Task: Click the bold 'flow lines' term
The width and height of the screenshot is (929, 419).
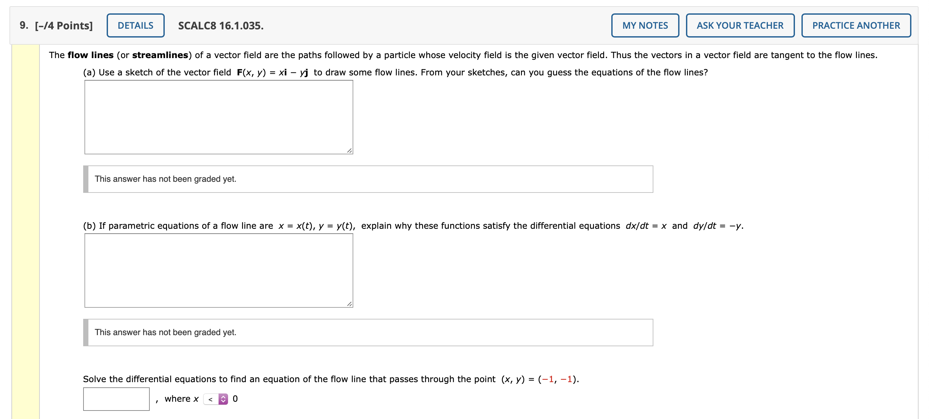Action: tap(91, 55)
